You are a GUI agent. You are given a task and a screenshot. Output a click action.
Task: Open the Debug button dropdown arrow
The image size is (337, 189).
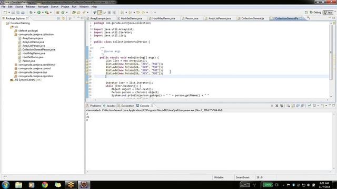tap(35, 13)
